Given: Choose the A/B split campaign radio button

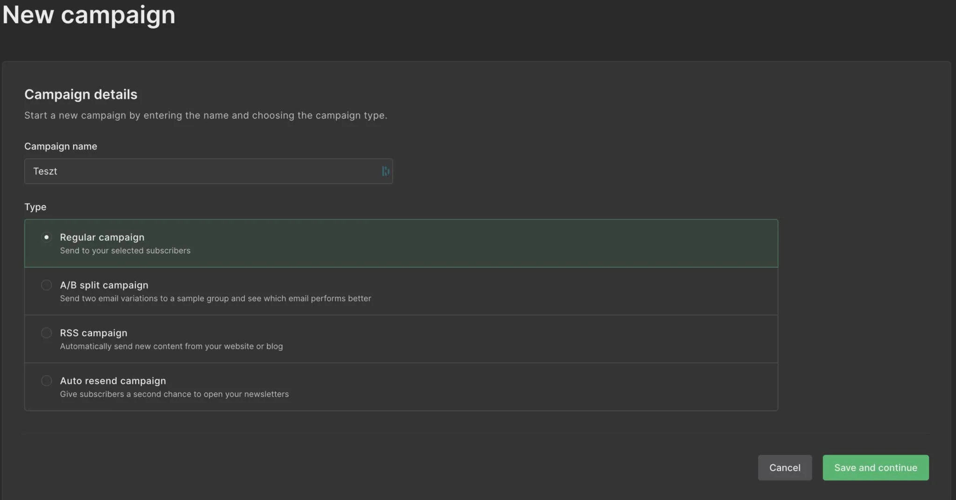Looking at the screenshot, I should click(x=46, y=285).
